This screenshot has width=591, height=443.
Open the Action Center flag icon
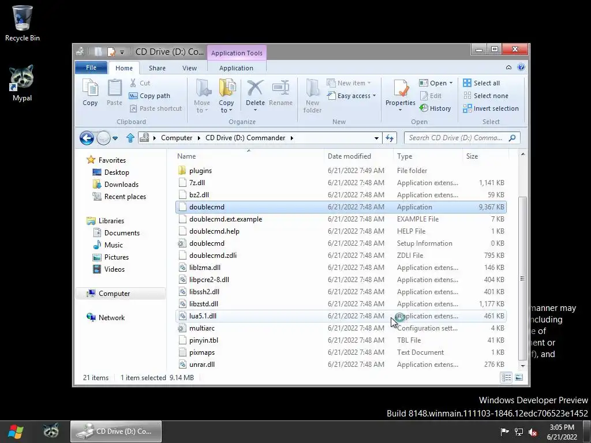(x=504, y=431)
